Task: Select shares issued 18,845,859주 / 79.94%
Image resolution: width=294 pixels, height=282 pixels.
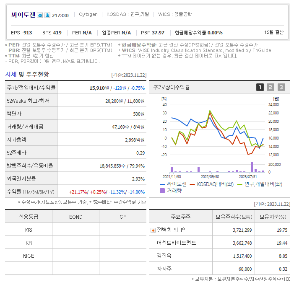Action: (122, 166)
